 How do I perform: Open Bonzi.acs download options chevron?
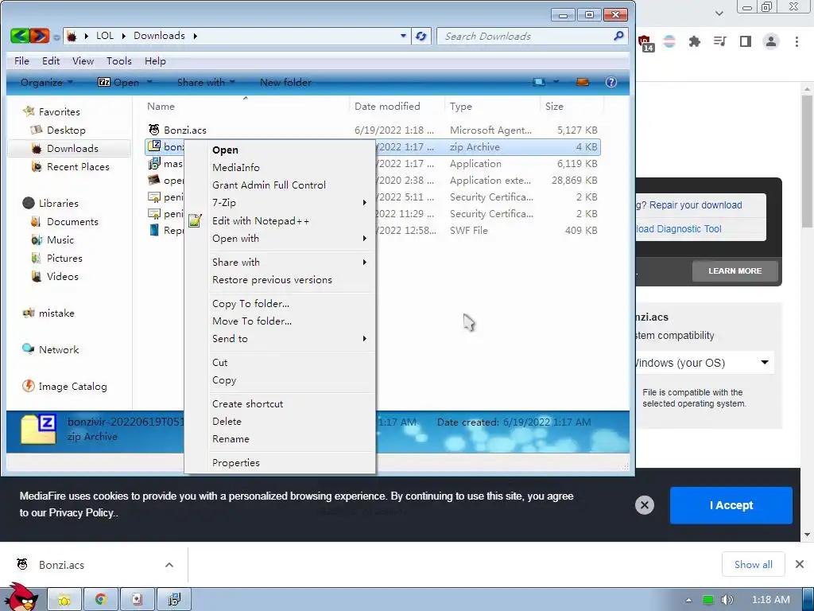pyautogui.click(x=169, y=565)
